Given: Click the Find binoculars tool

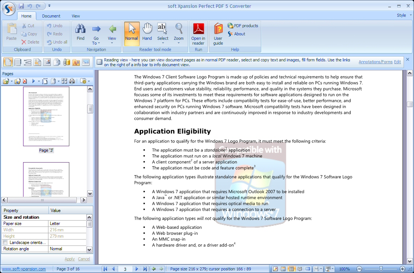Looking at the screenshot, I should pyautogui.click(x=80, y=32).
